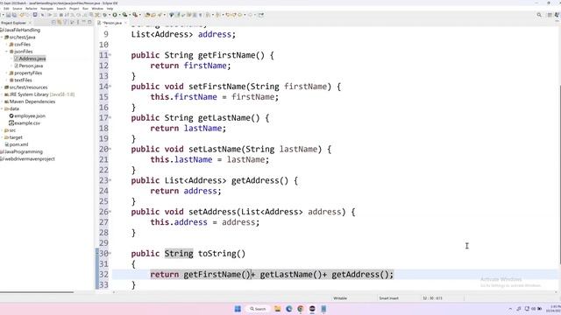Collapse the src/test/java source folder

[x=2, y=37]
